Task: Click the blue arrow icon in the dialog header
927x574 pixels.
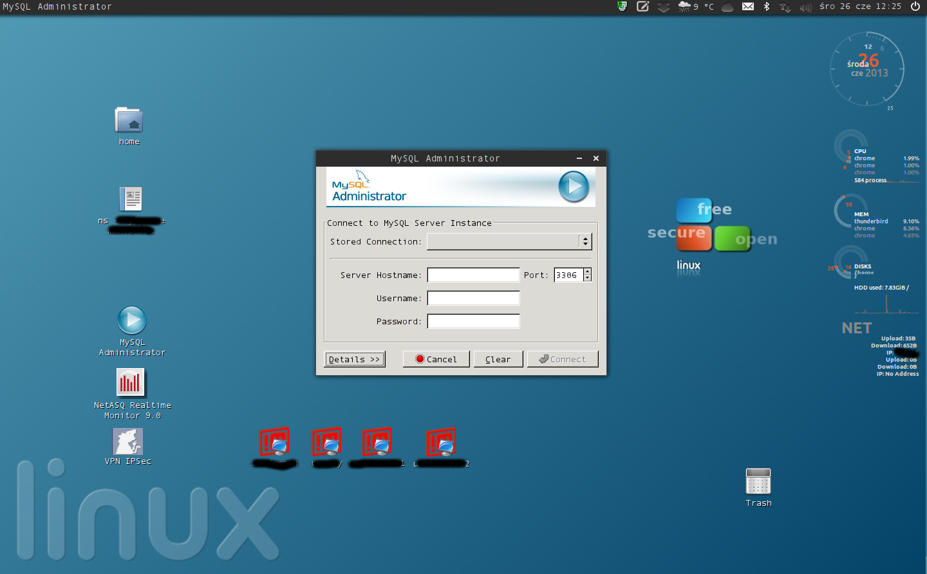Action: pos(573,187)
